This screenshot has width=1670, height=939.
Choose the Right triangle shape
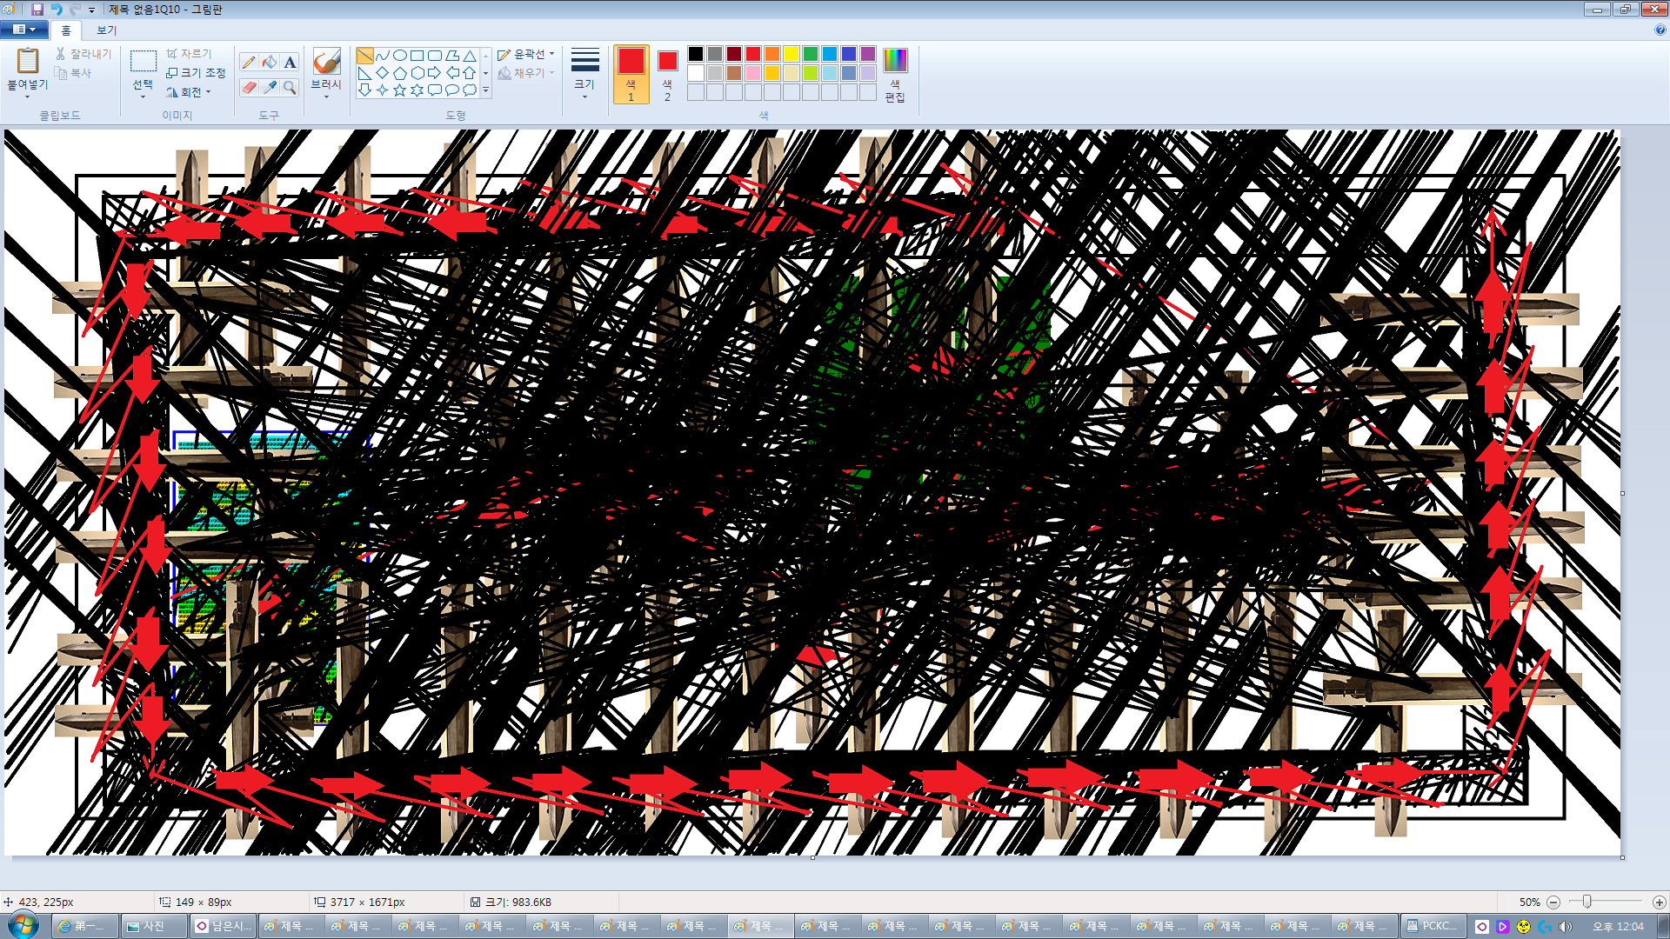pyautogui.click(x=365, y=72)
